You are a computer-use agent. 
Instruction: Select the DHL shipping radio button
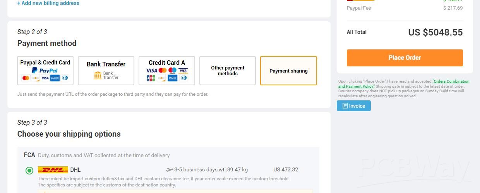click(29, 170)
